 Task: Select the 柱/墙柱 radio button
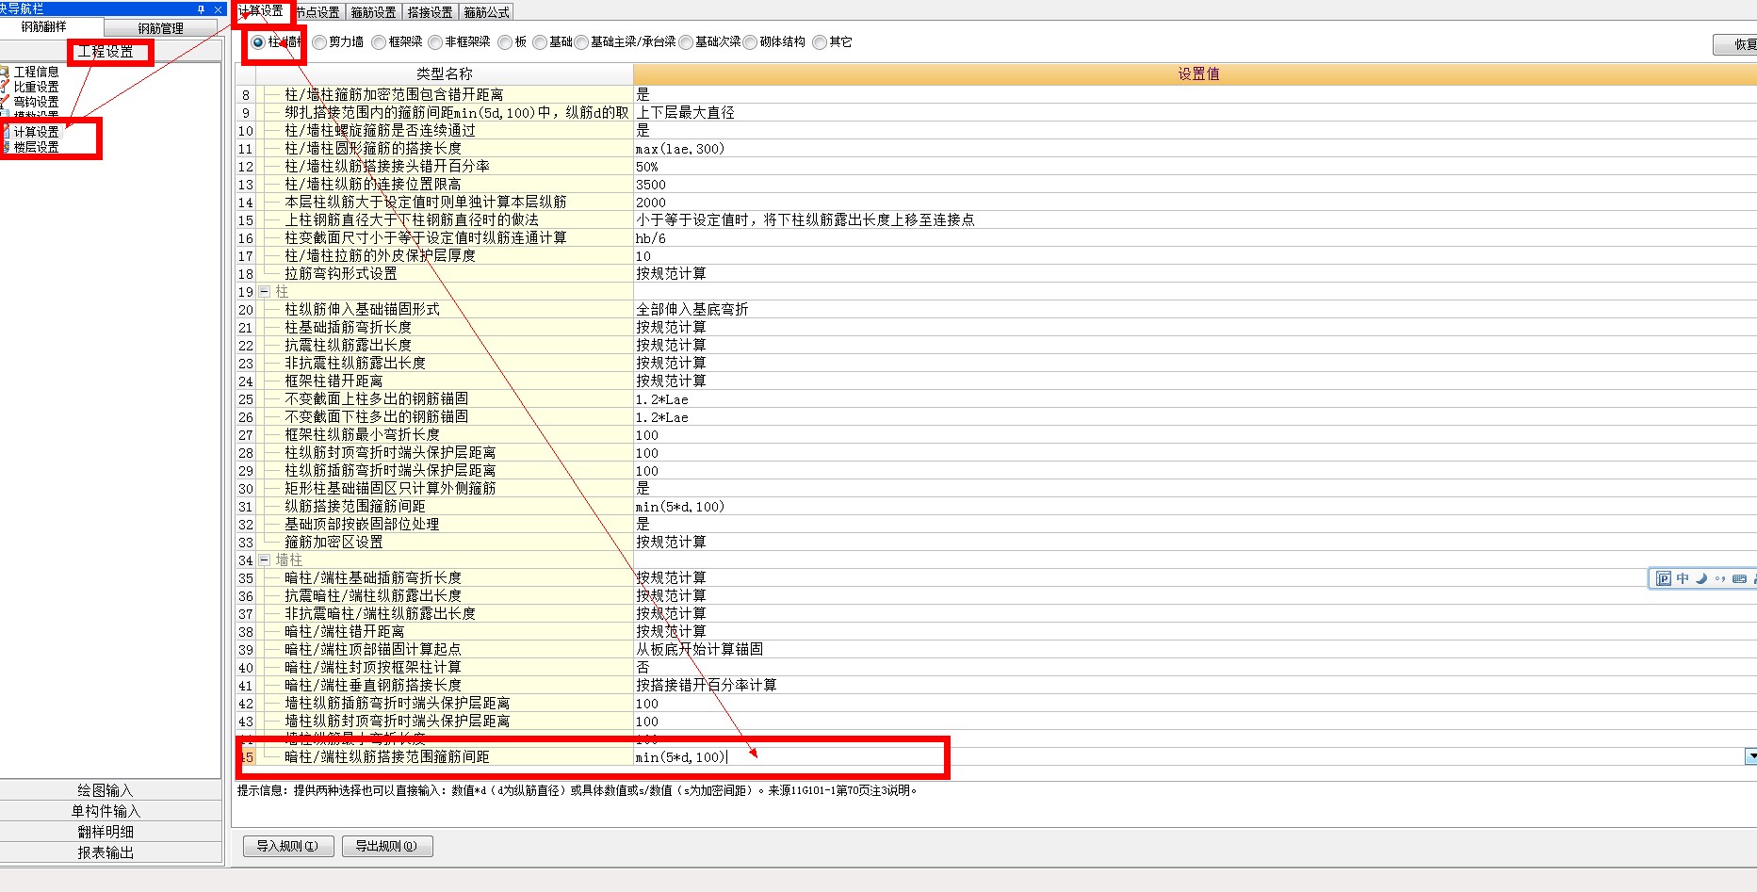coord(258,42)
